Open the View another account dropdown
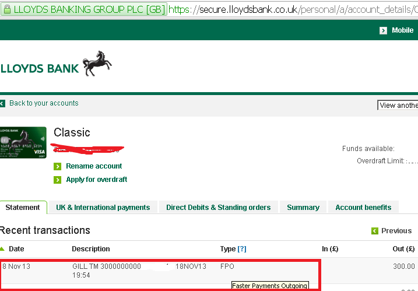 (398, 105)
